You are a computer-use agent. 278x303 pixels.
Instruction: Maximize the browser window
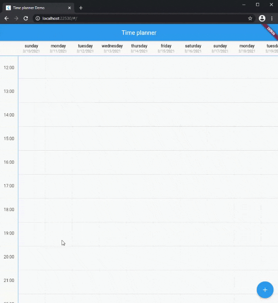point(257,5)
